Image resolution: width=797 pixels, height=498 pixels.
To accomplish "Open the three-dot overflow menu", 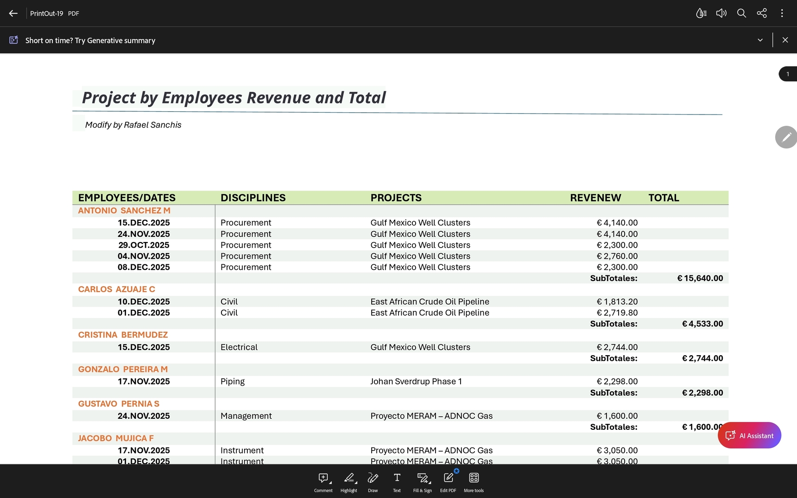I will pos(782,13).
